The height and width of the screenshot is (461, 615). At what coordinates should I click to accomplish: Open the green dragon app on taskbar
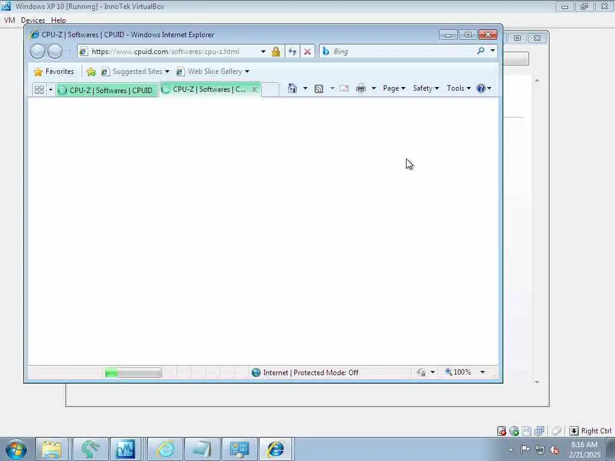tap(90, 449)
